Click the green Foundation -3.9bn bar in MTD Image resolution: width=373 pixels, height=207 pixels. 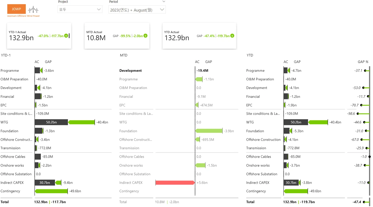(x=209, y=131)
